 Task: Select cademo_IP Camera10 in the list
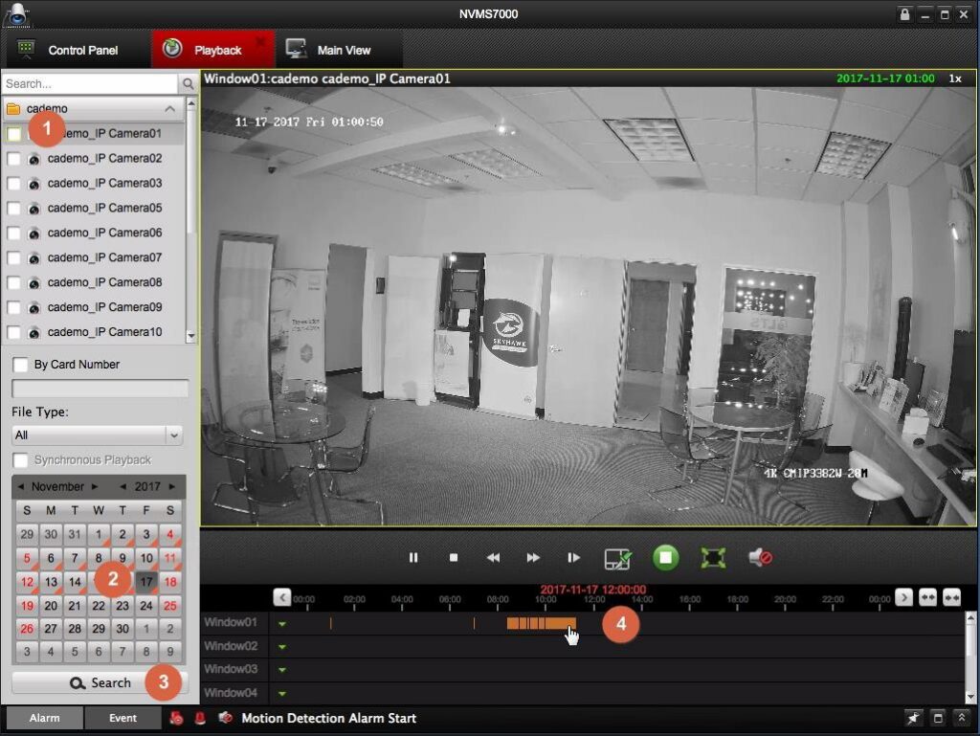tap(104, 332)
